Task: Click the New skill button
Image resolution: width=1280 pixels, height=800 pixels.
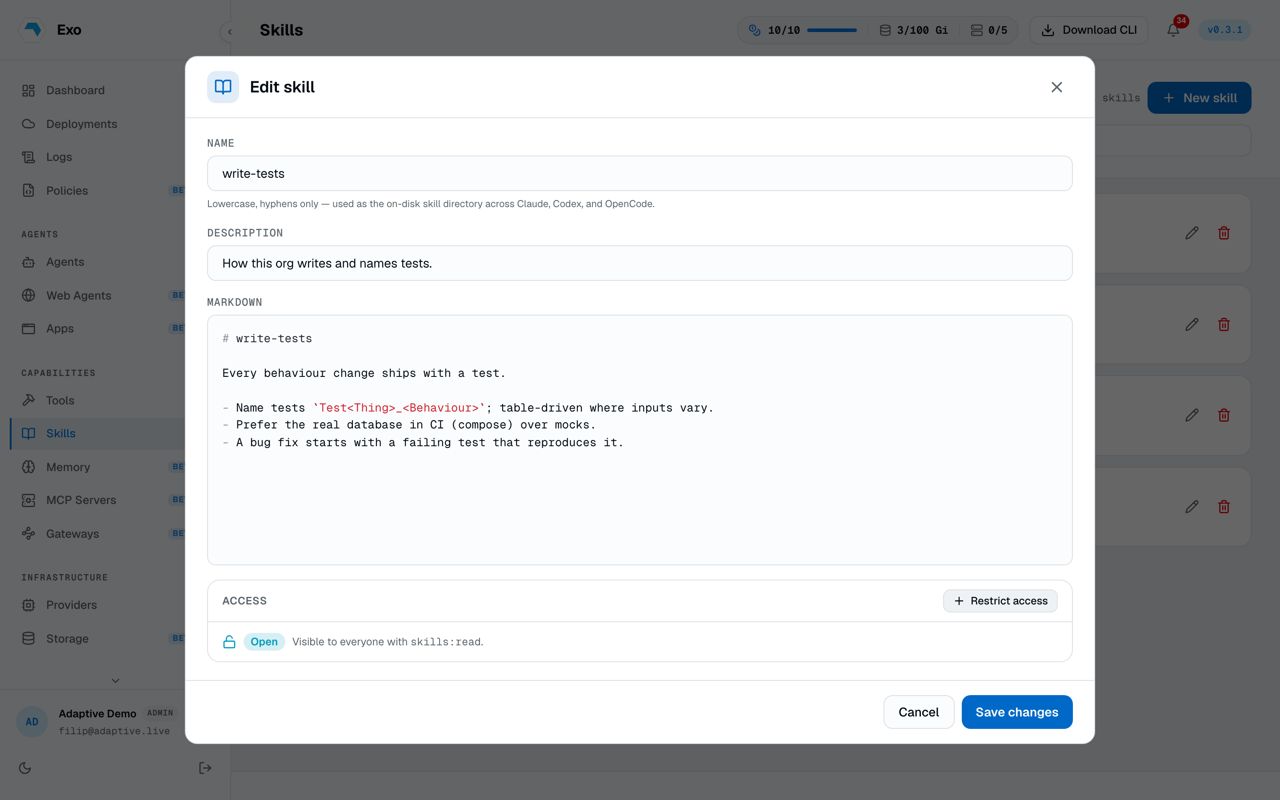Action: pyautogui.click(x=1199, y=98)
